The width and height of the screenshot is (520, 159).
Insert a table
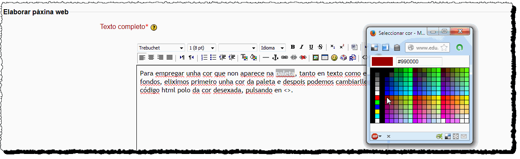point(325,57)
